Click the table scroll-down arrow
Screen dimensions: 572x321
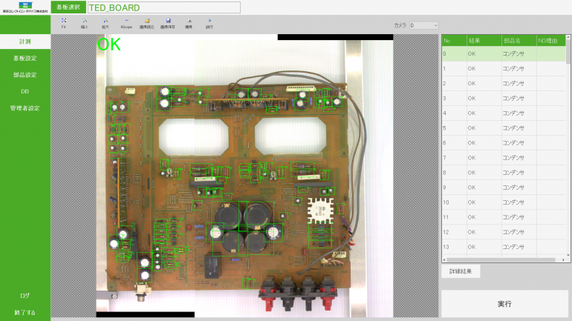pos(568,255)
